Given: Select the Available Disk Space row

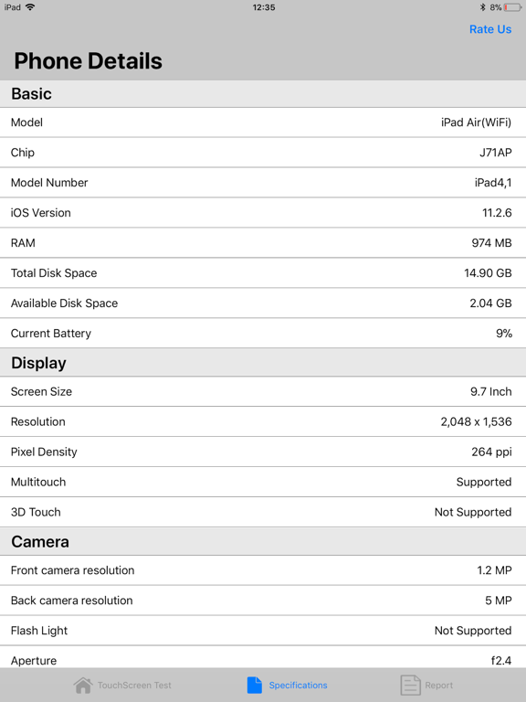Looking at the screenshot, I should pos(263,303).
